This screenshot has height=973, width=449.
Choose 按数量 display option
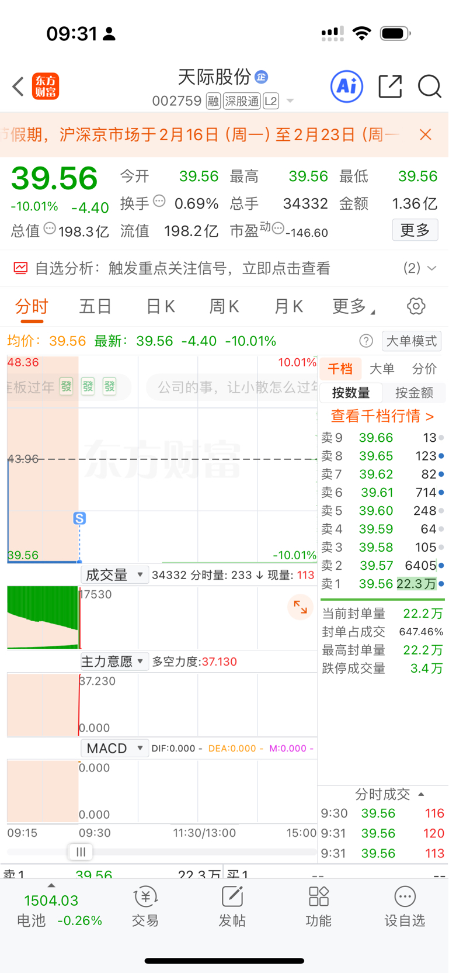[351, 393]
